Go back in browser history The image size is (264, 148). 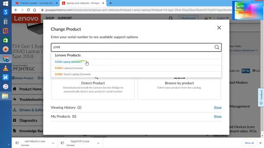tap(16, 10)
